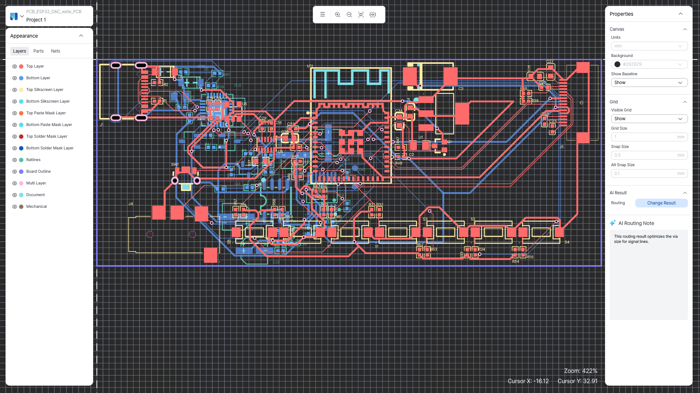Open the hamburger menu in top toolbar
Viewport: 700px width, 393px height.
(x=322, y=15)
